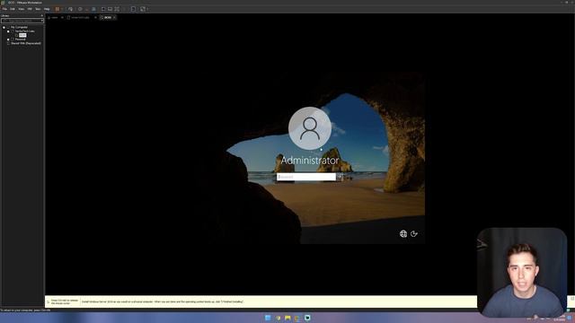
Task: Click the Send Ctrl+Alt+Del toolbar icon
Action: pyautogui.click(x=71, y=9)
